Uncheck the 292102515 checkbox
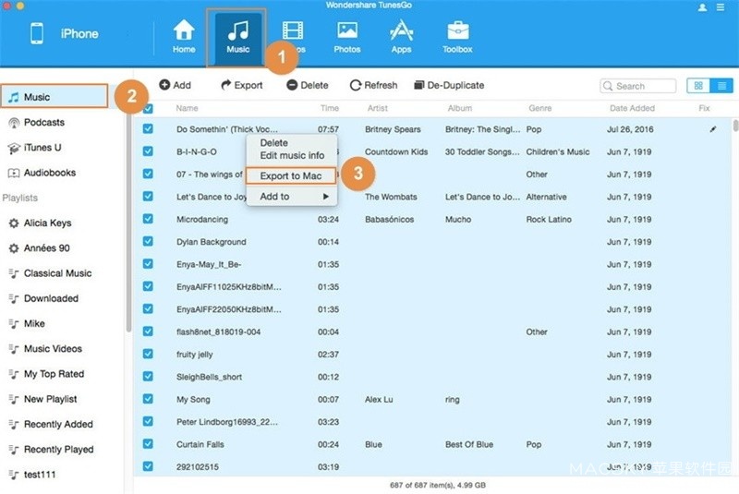Image resolution: width=739 pixels, height=494 pixels. pyautogui.click(x=148, y=466)
